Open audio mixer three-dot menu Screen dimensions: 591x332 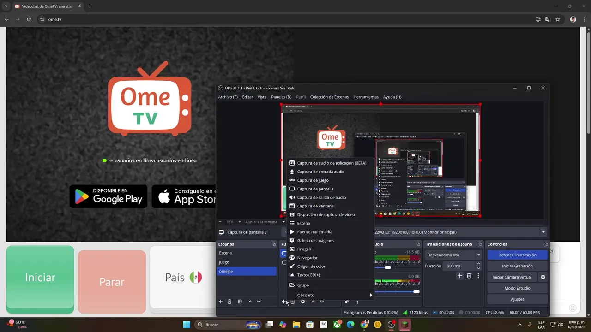[357, 302]
